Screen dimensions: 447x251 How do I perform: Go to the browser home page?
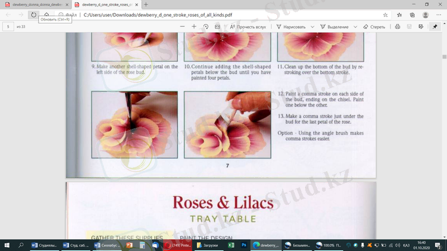pos(46,15)
